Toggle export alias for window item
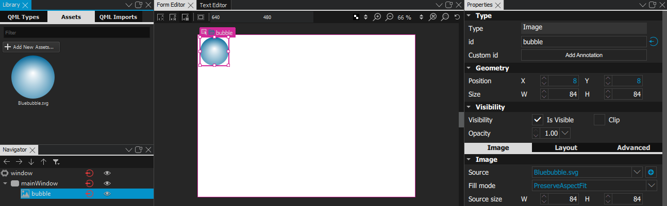Image resolution: width=667 pixels, height=206 pixels. [89, 173]
